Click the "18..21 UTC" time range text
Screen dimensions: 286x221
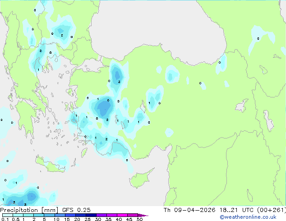(x=236, y=210)
